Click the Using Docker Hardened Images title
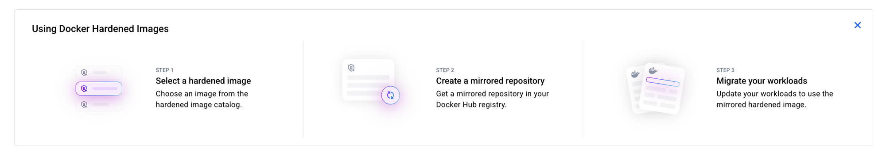This screenshot has height=165, width=886. [x=100, y=29]
